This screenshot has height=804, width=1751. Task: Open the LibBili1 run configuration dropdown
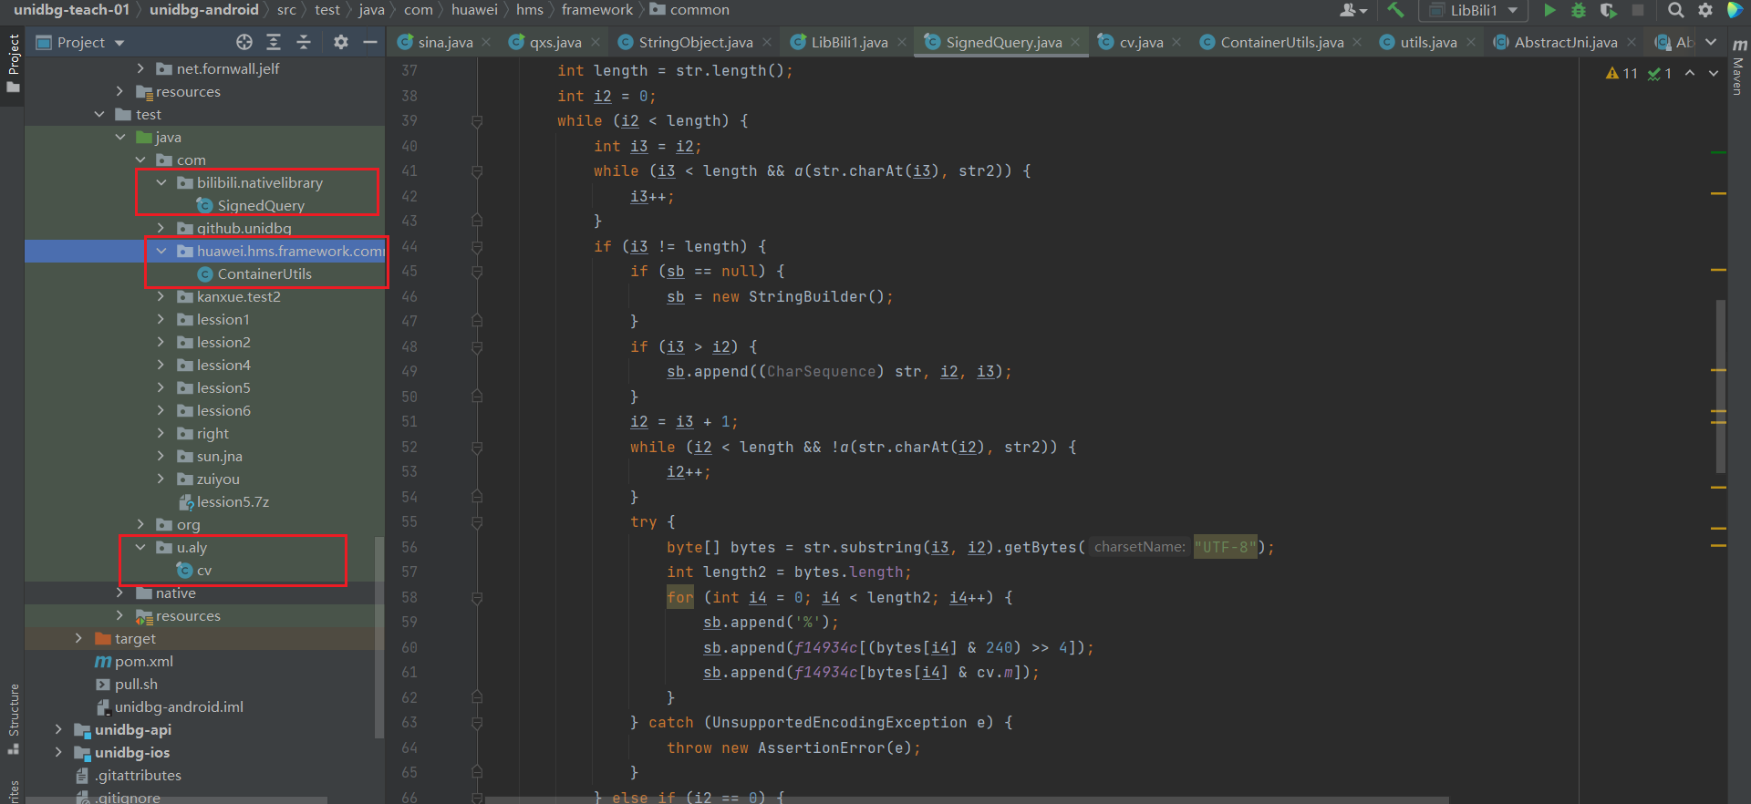(1474, 10)
